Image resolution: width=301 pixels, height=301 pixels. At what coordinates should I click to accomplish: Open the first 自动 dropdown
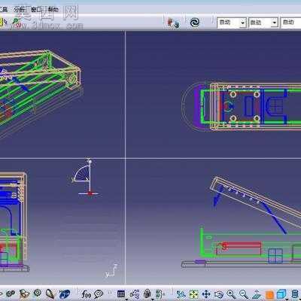click(232, 23)
